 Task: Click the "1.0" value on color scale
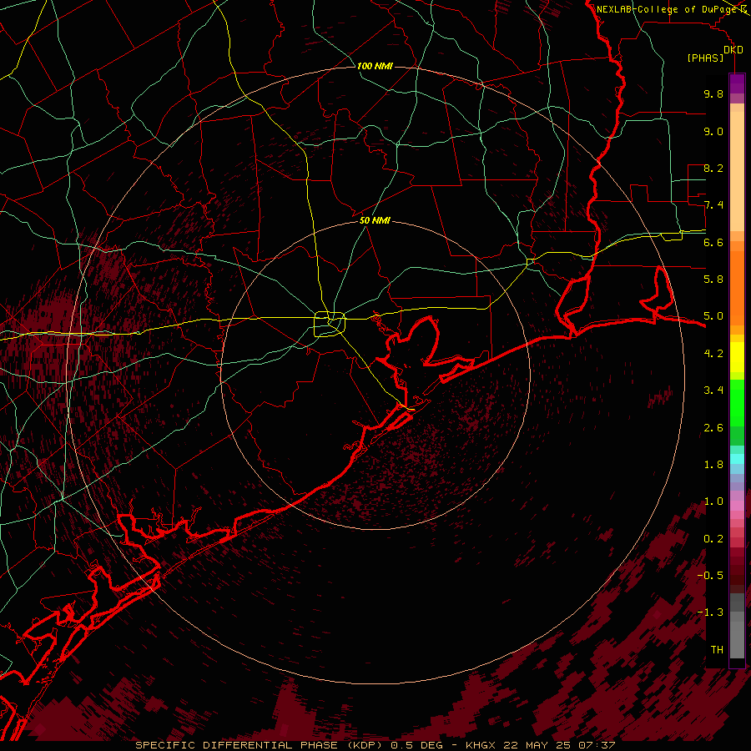pyautogui.click(x=713, y=502)
